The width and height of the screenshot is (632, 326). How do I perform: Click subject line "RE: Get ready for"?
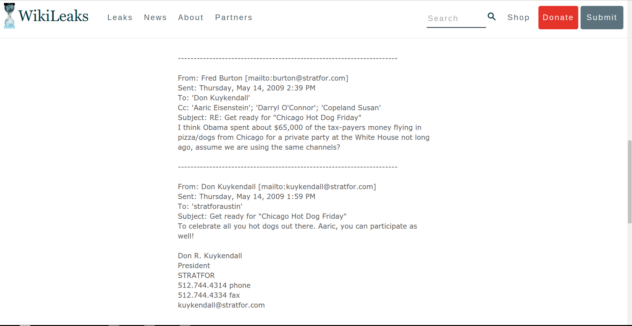coord(269,118)
